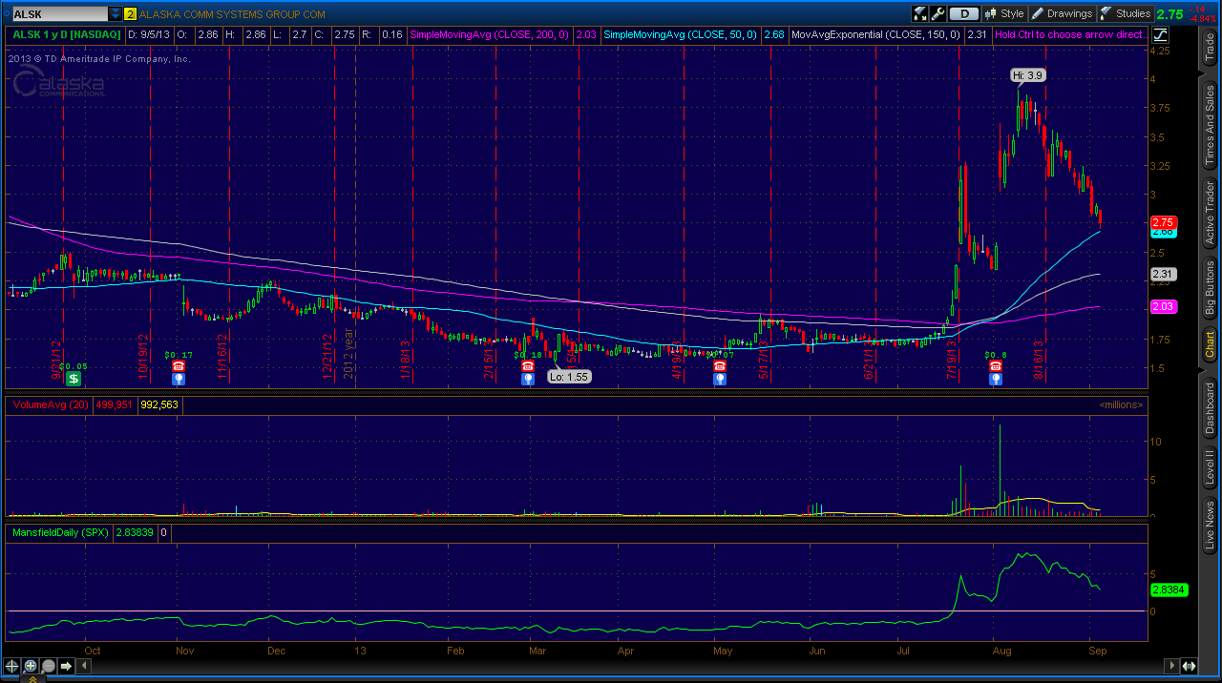Open the ALSK symbol dropdown arrow

(116, 14)
